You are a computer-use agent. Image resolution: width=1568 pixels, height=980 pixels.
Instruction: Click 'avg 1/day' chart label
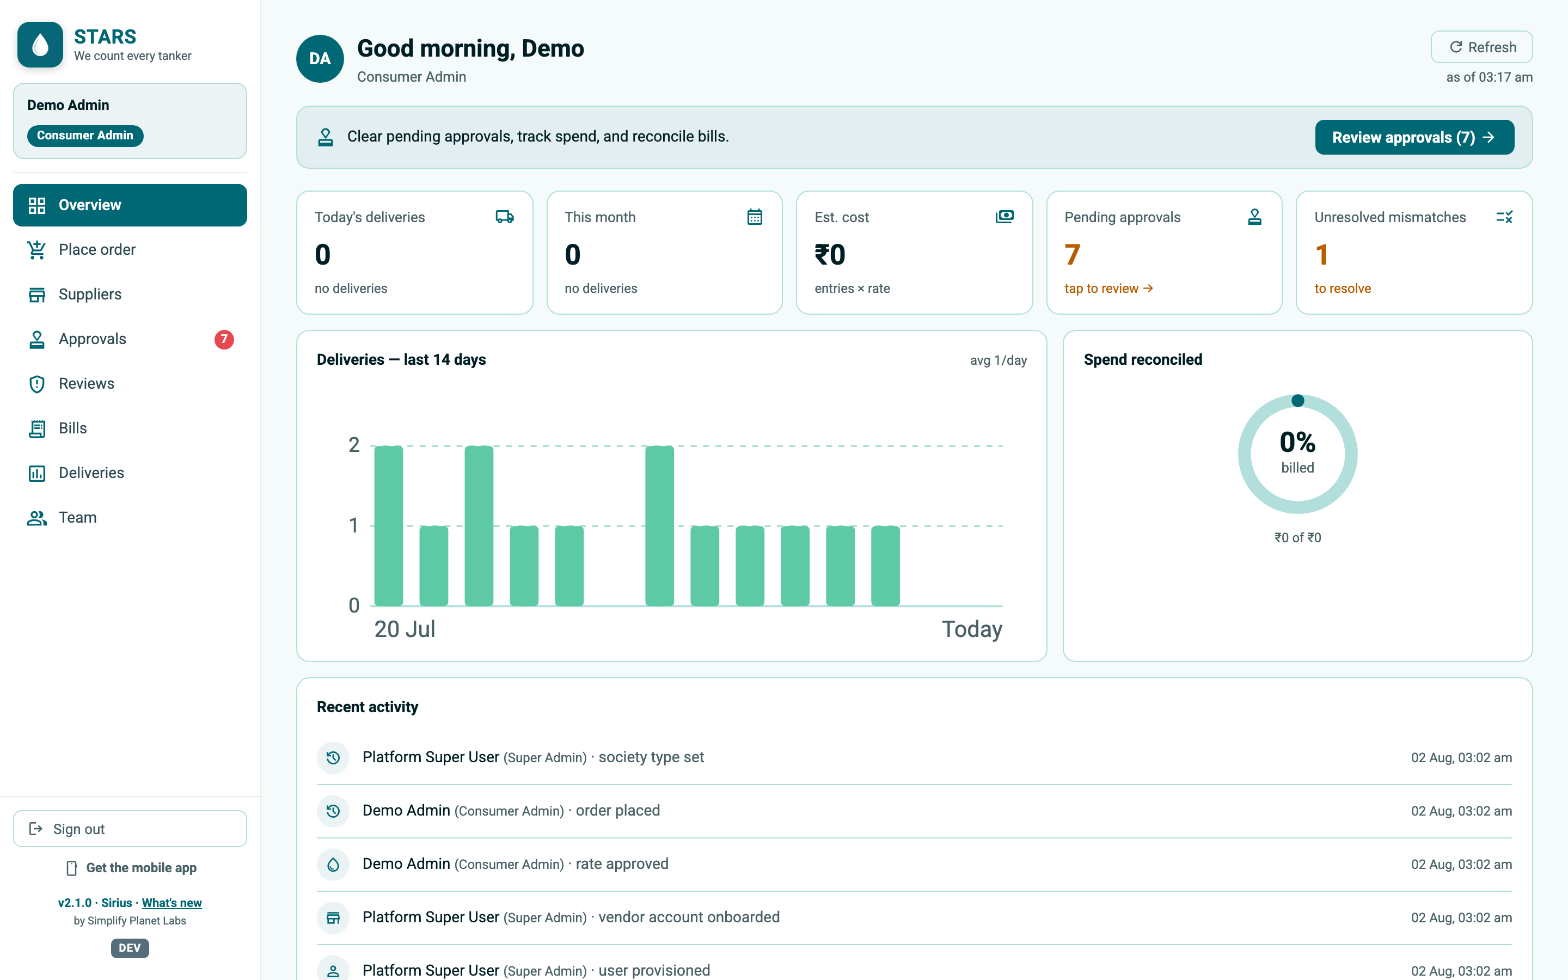[x=998, y=360]
